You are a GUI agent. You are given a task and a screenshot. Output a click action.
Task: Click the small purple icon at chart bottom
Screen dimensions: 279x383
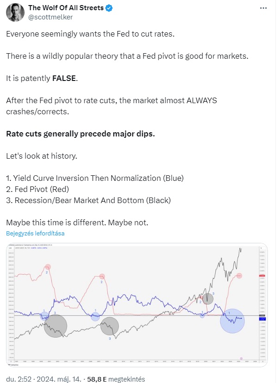click(242, 358)
